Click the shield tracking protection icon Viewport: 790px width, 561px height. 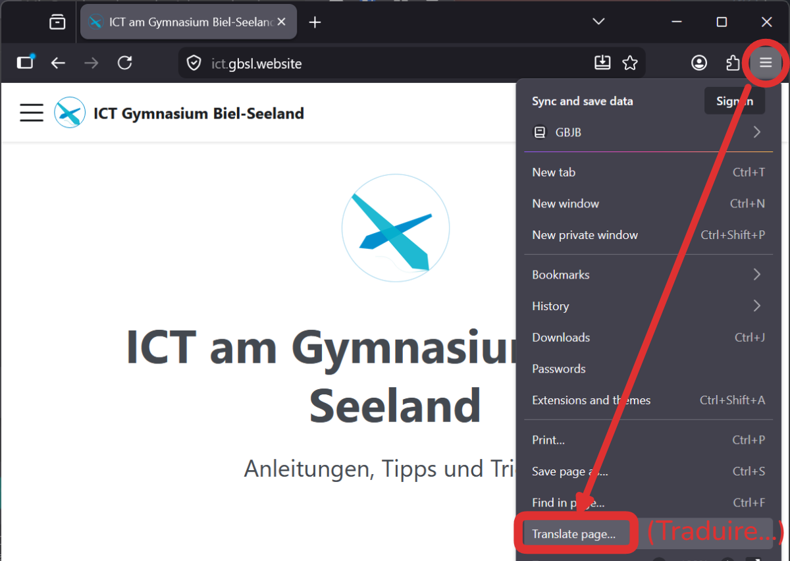click(x=194, y=63)
